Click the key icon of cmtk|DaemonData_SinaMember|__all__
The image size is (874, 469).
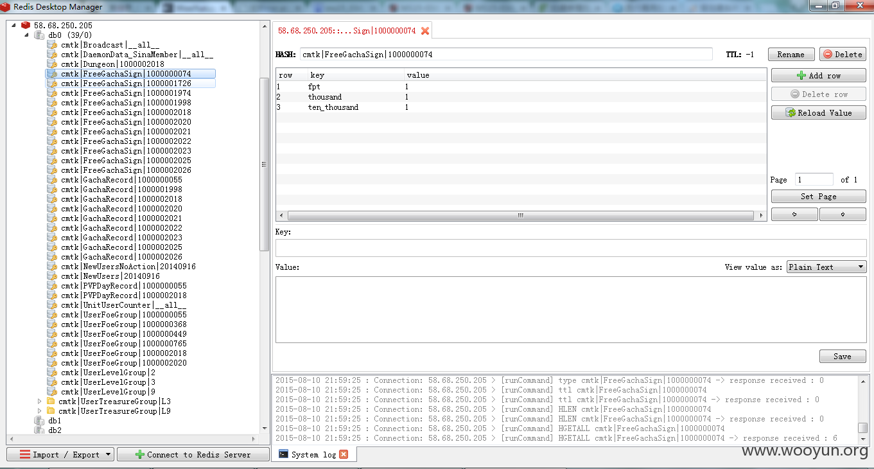[52, 55]
